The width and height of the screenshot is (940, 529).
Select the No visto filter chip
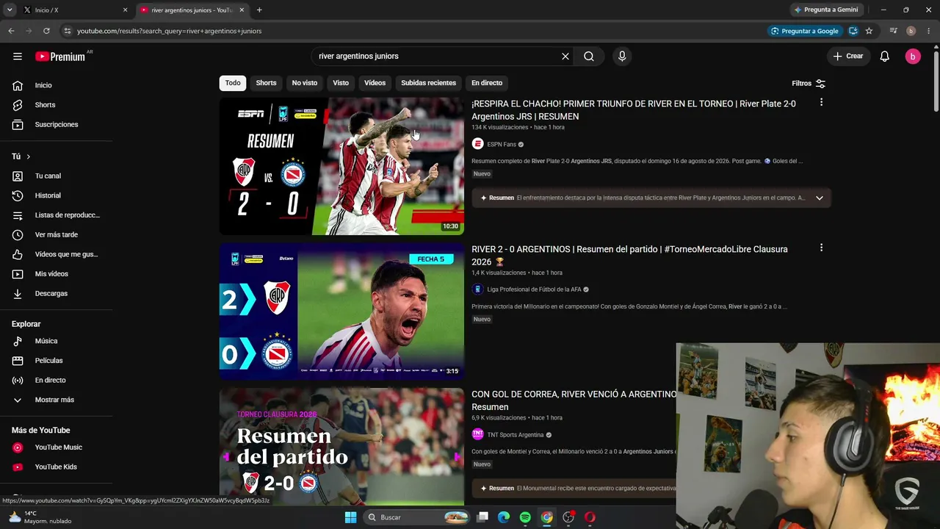[305, 83]
